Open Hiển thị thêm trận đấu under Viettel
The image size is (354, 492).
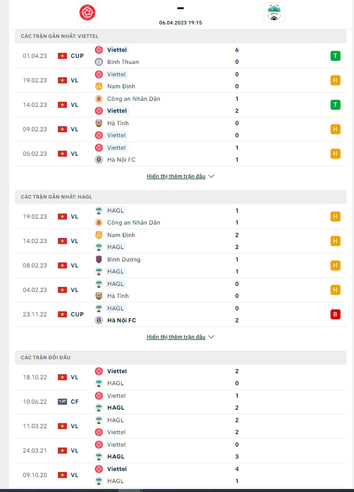(x=176, y=176)
